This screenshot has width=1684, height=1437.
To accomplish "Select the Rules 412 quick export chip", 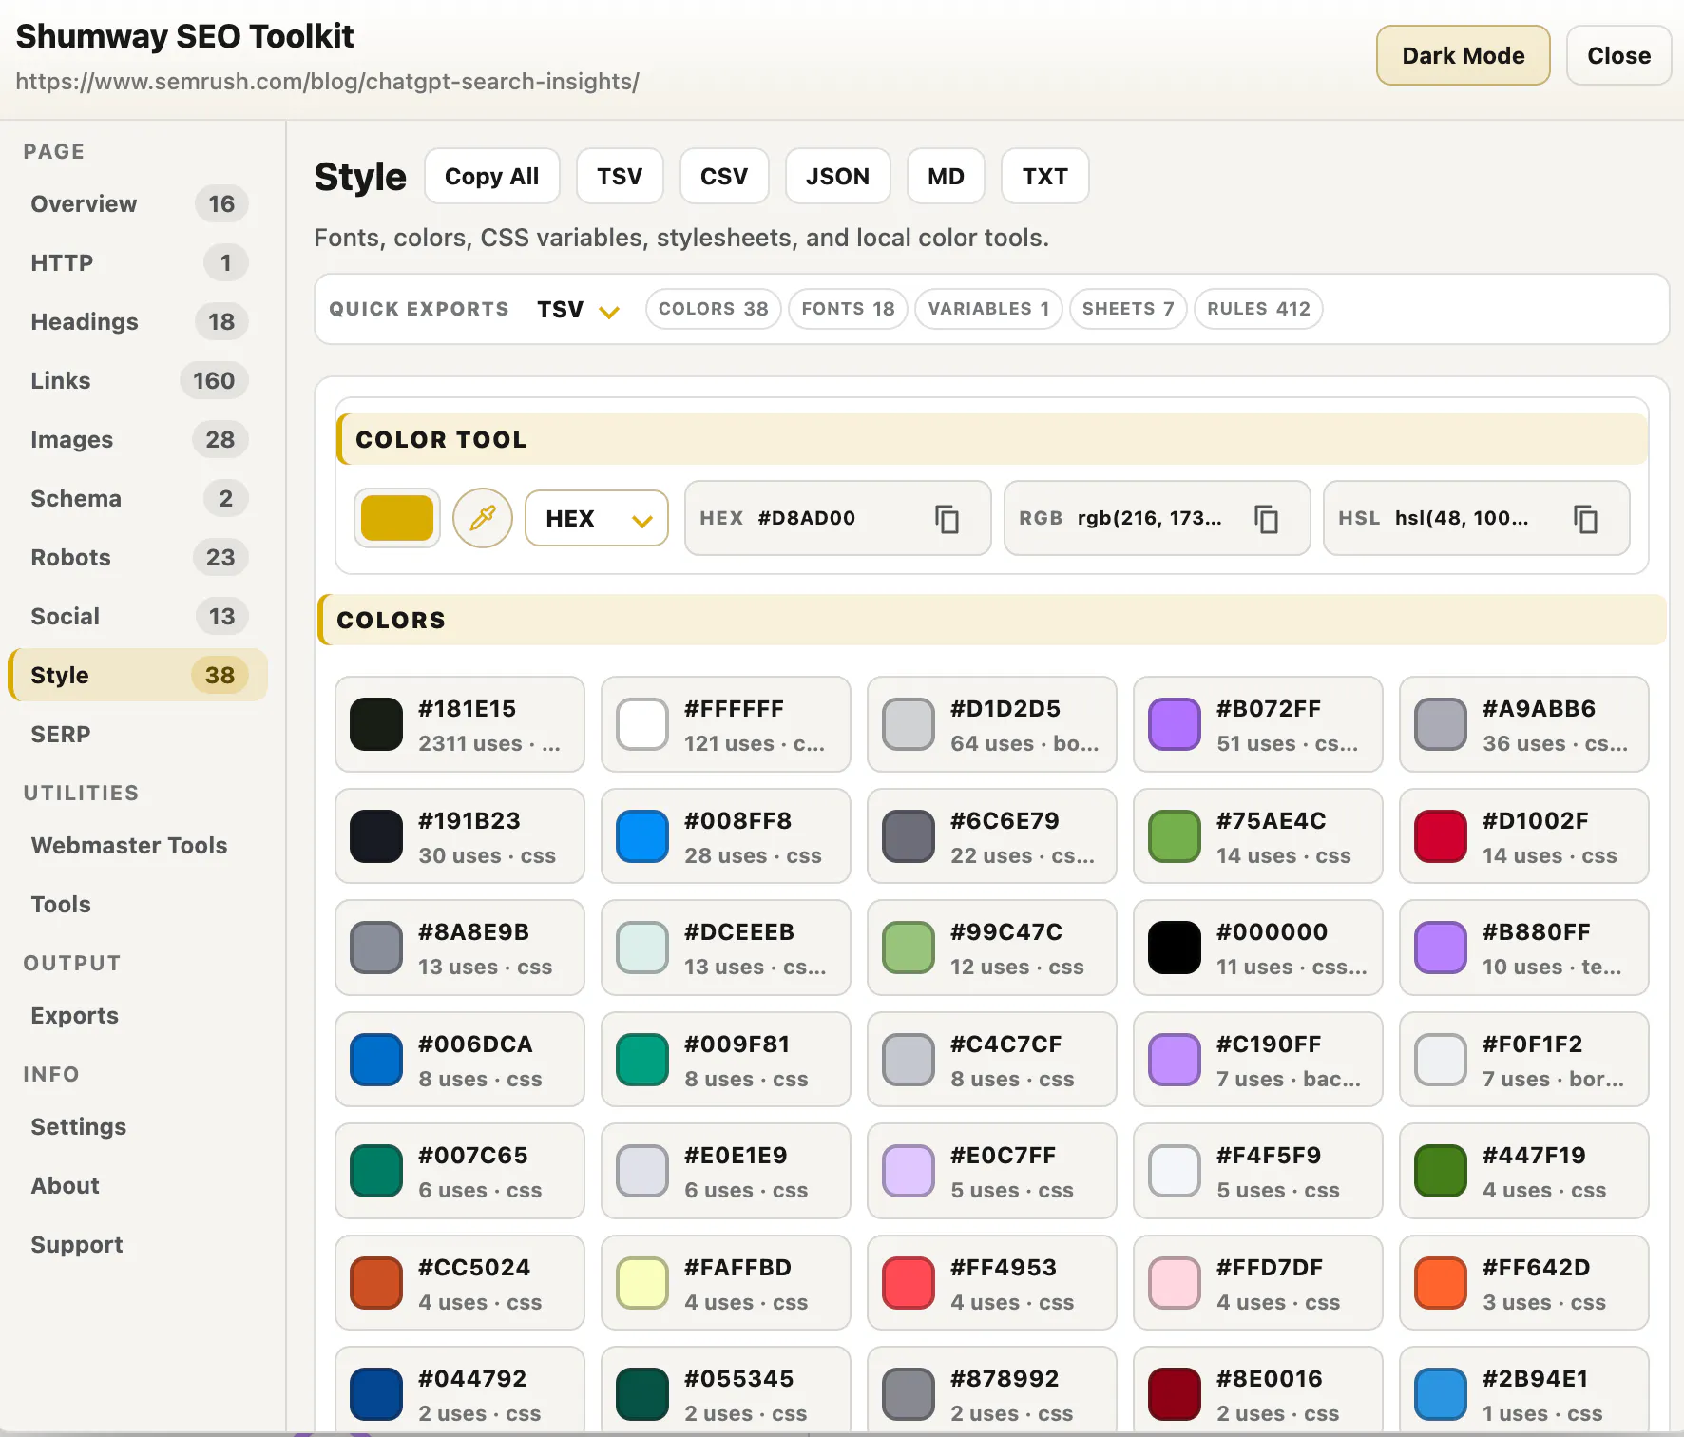I will pos(1258,309).
